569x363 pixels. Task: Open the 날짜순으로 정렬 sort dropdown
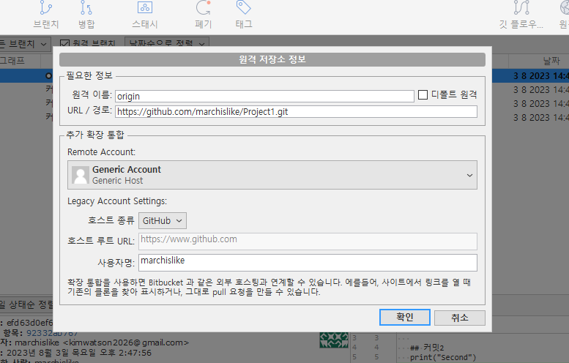[166, 43]
